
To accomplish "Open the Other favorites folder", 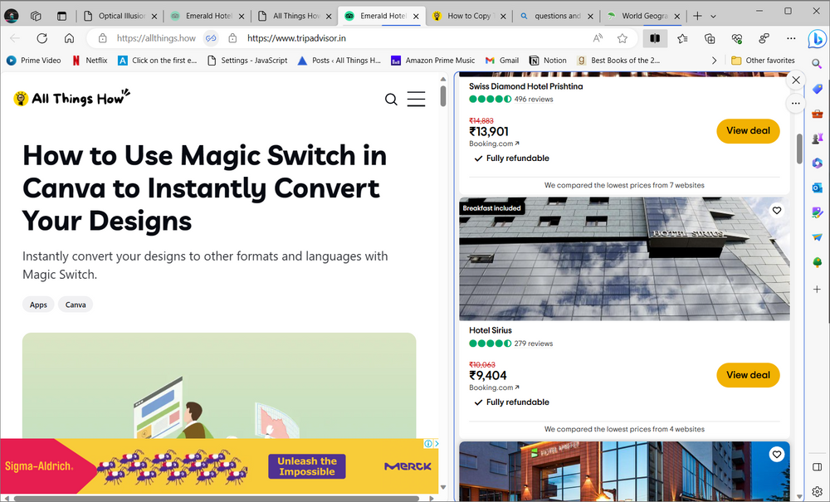I will pos(763,60).
